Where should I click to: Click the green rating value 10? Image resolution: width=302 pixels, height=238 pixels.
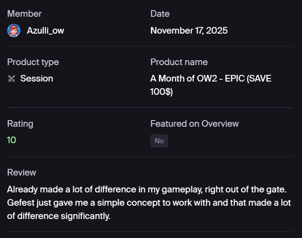pyautogui.click(x=11, y=140)
